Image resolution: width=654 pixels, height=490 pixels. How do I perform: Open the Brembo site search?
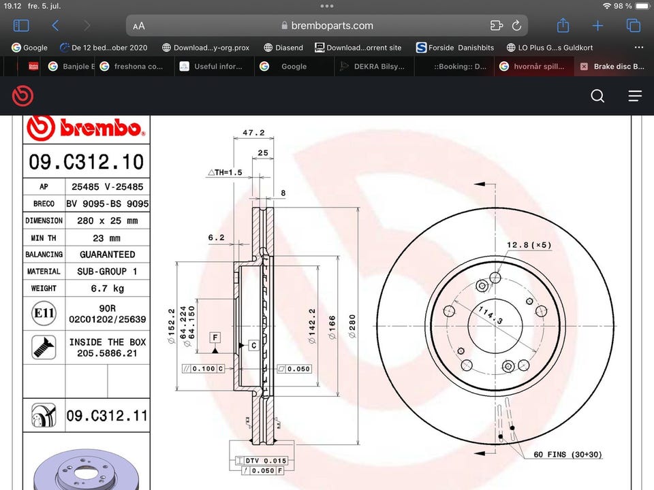[597, 96]
